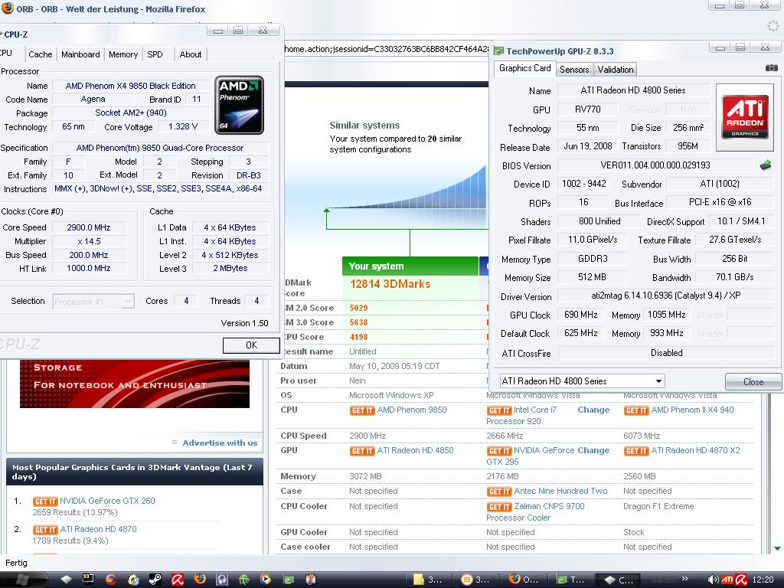The height and width of the screenshot is (588, 784).
Task: Expand the taskbar overflow chevron
Action: pyautogui.click(x=685, y=579)
